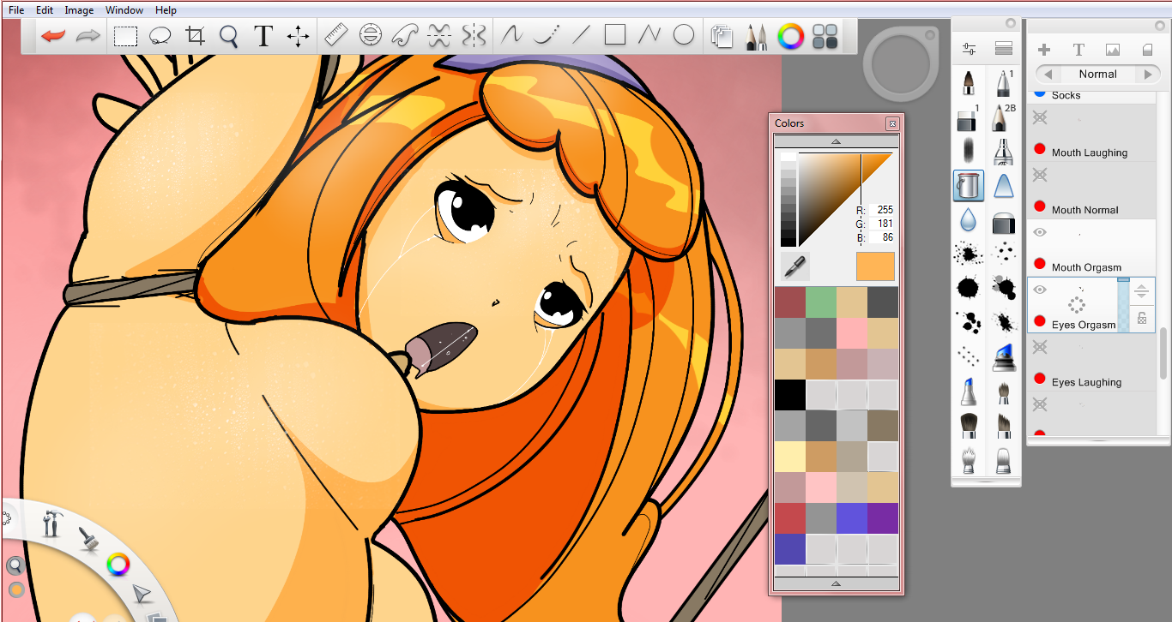Select the dotted spray brush

(969, 356)
